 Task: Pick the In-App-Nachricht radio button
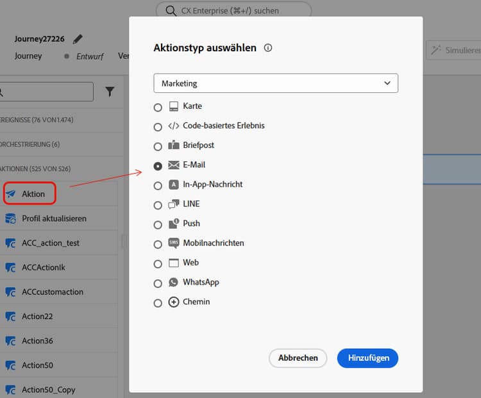coord(158,186)
